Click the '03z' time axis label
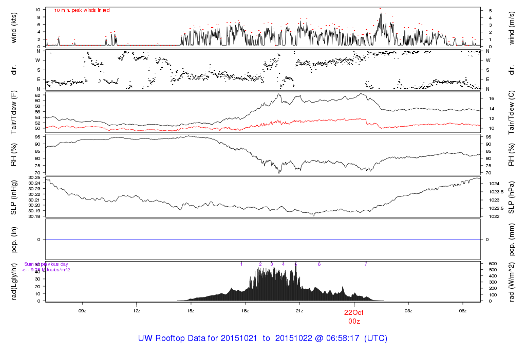 tap(408, 311)
